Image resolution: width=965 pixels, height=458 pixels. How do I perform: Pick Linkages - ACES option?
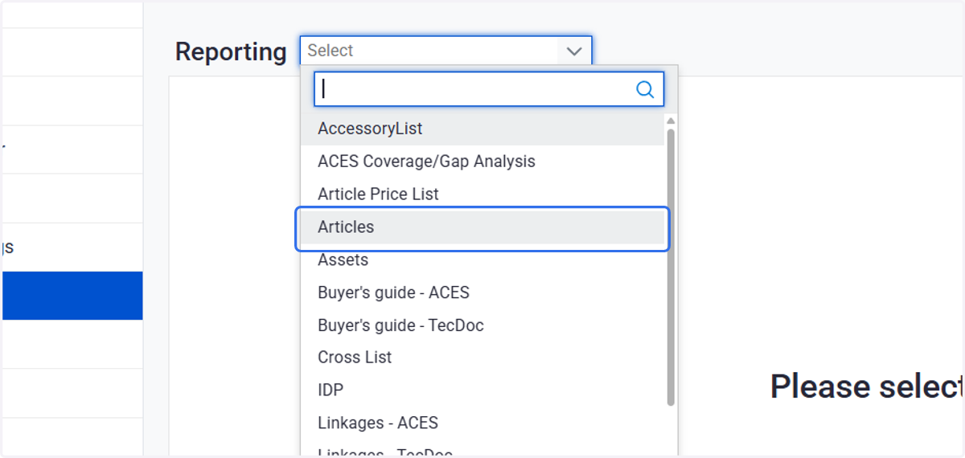point(483,423)
